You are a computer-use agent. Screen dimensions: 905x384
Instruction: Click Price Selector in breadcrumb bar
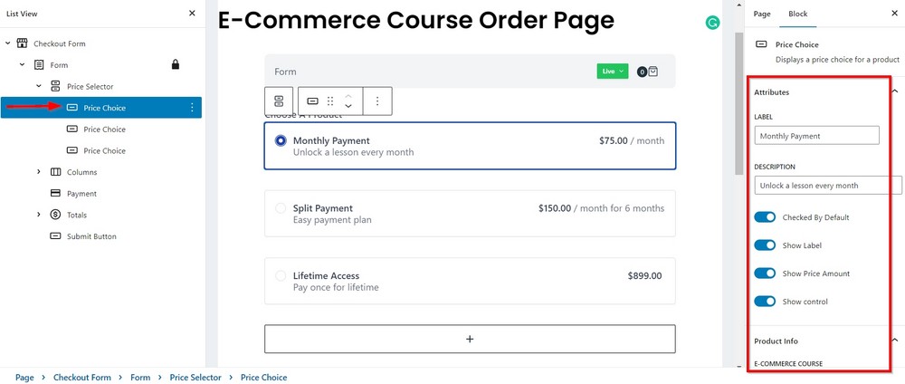coord(195,377)
